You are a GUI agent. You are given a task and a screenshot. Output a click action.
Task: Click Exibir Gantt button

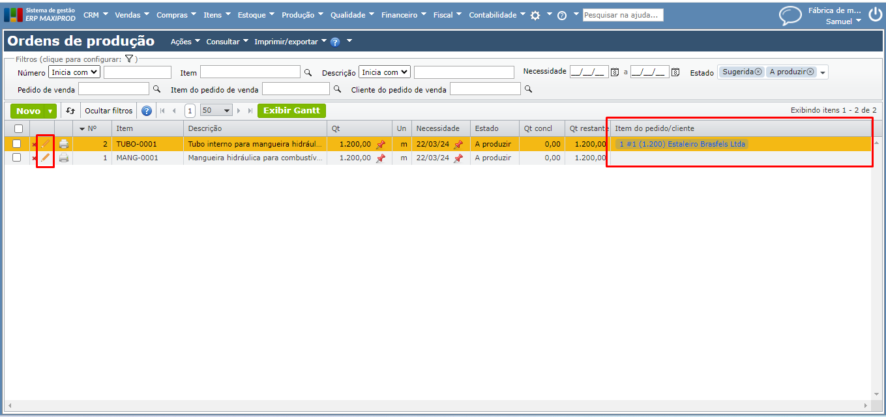[x=292, y=111]
